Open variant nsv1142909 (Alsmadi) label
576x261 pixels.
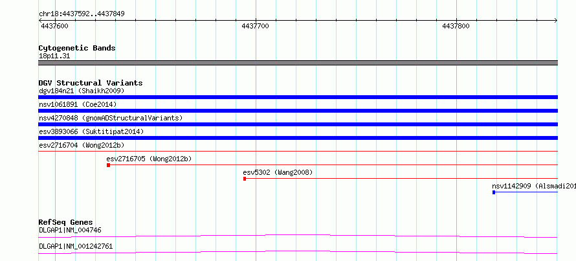534,186
